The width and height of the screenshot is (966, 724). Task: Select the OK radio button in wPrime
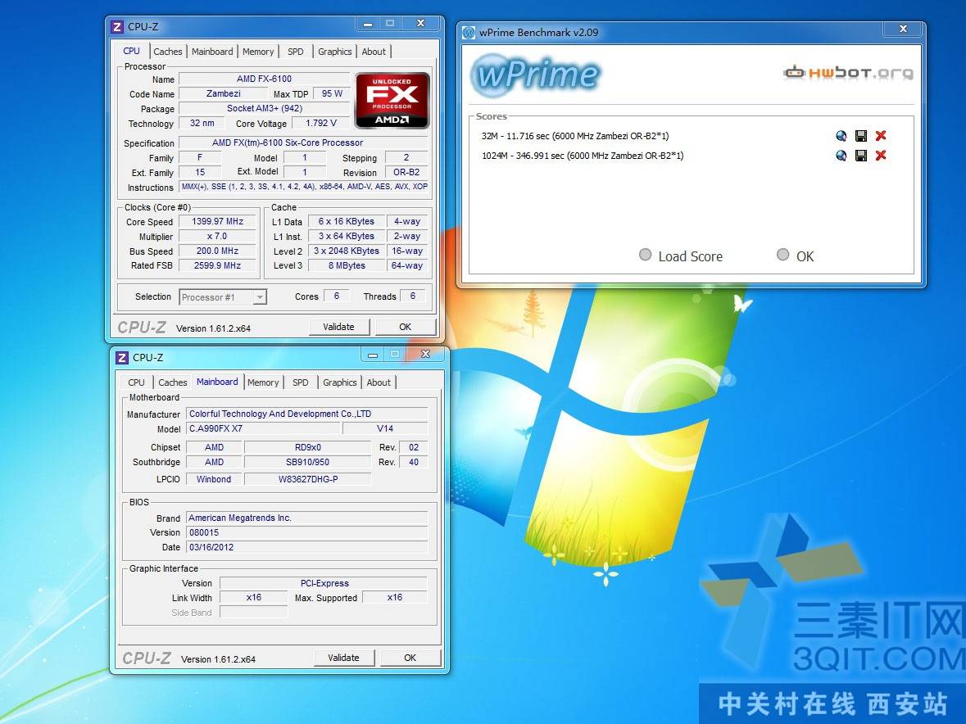[x=783, y=255]
